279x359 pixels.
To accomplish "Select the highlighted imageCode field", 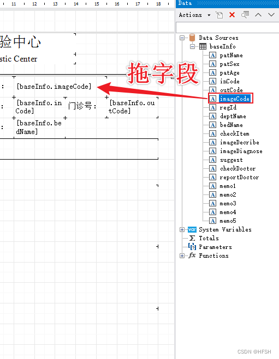I will [234, 99].
